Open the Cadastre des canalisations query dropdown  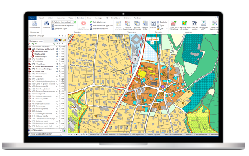click(x=72, y=22)
